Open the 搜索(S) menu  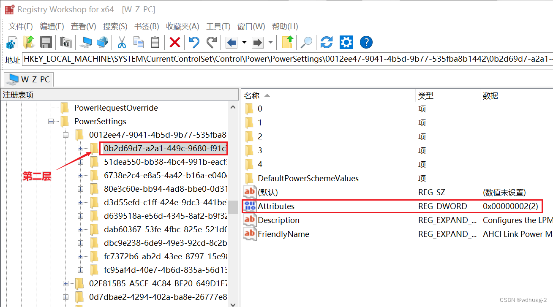click(x=115, y=26)
